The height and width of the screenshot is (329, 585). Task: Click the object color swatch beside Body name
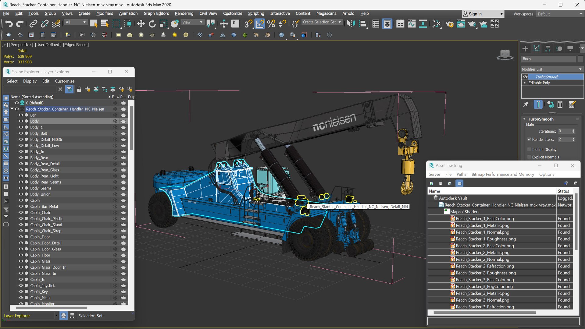click(x=580, y=59)
